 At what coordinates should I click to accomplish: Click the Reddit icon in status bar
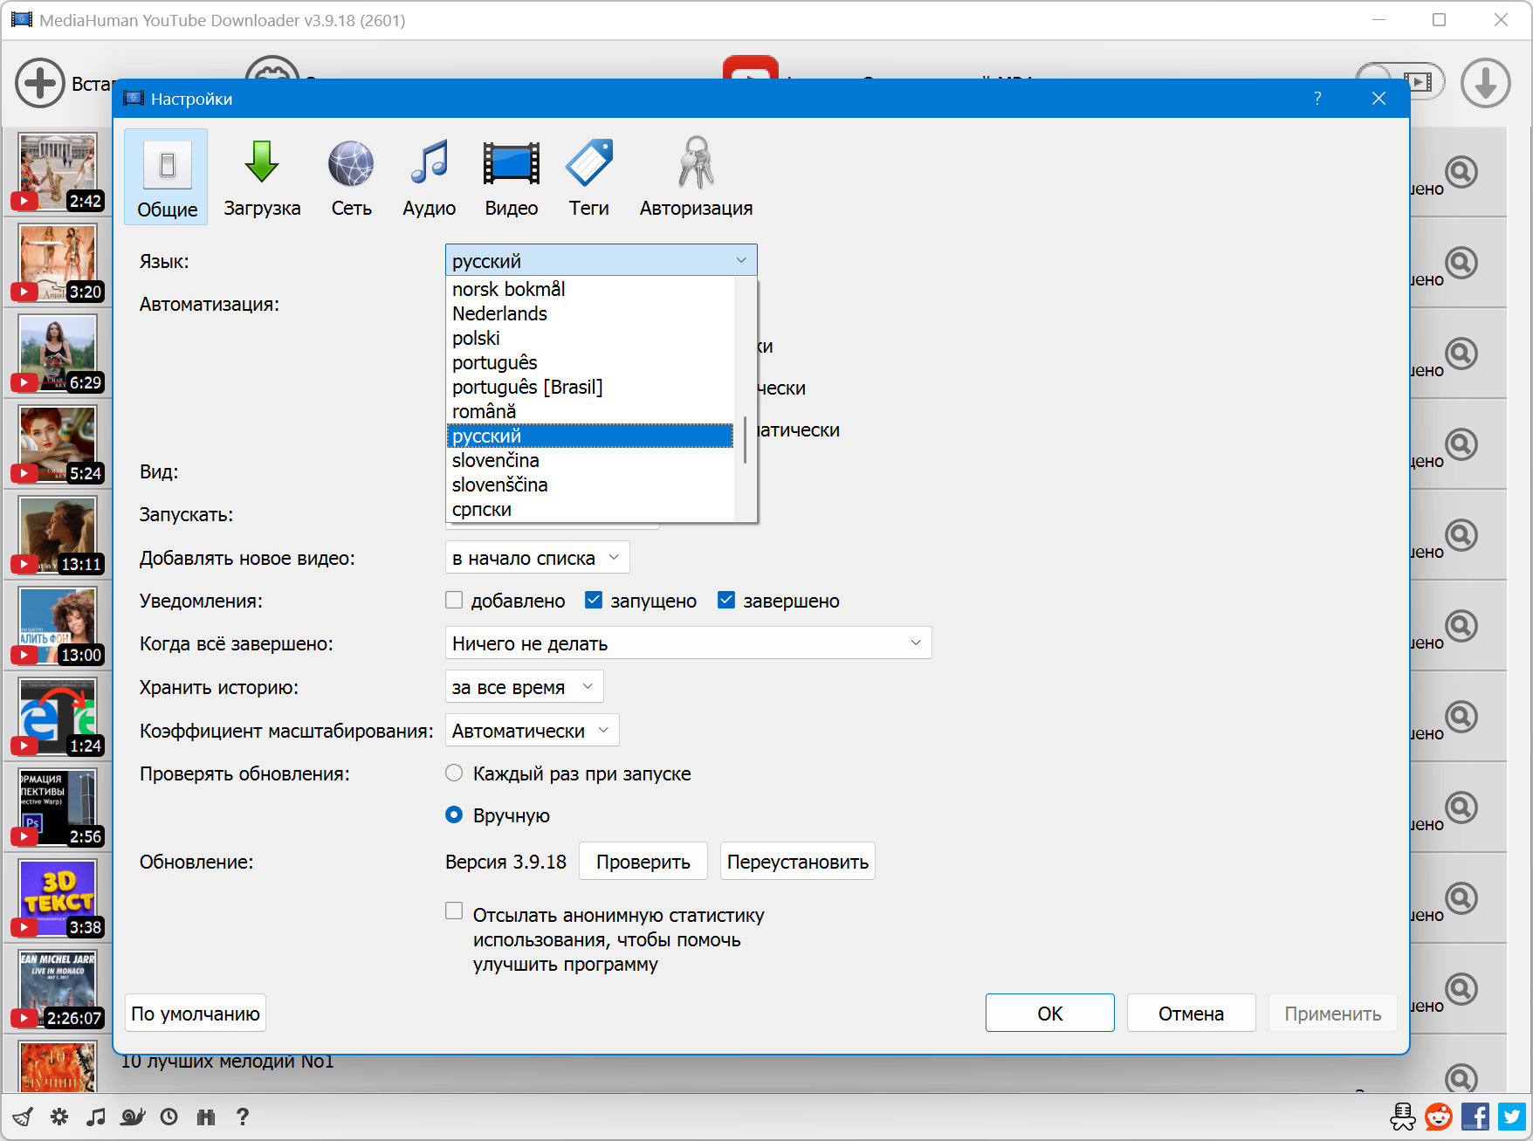(x=1439, y=1117)
